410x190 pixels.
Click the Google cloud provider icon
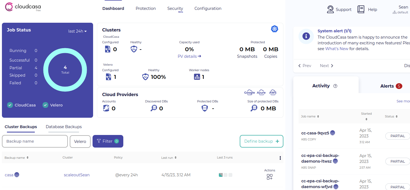(250, 93)
